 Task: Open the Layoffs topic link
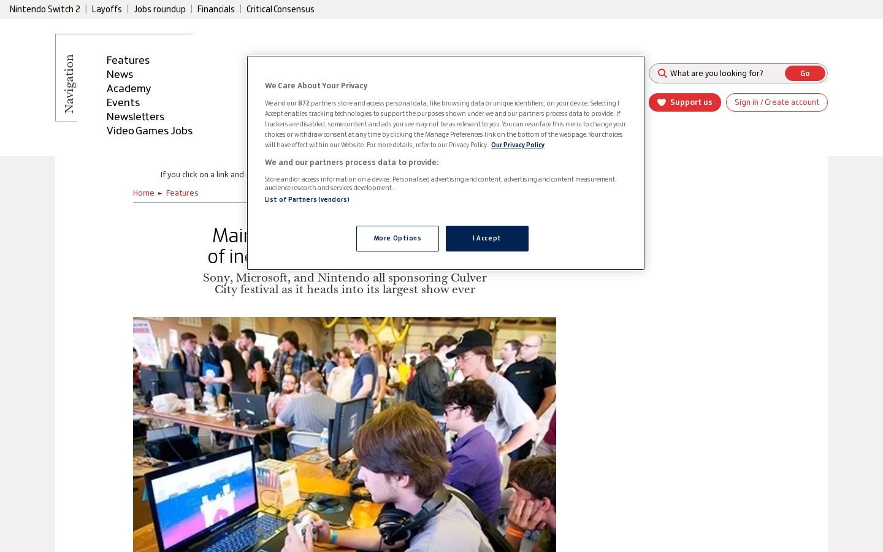click(x=107, y=9)
